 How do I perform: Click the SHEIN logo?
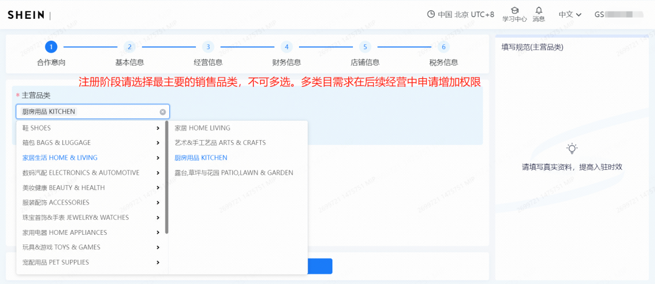coord(26,15)
